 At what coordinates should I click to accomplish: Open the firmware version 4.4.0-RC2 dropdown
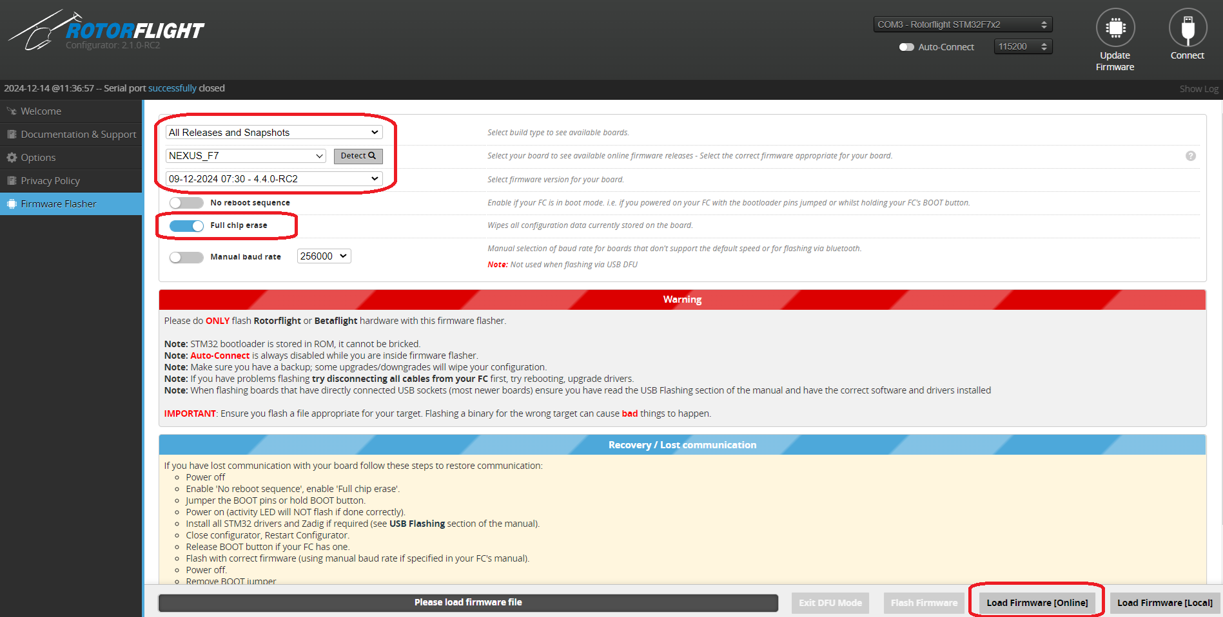(273, 179)
